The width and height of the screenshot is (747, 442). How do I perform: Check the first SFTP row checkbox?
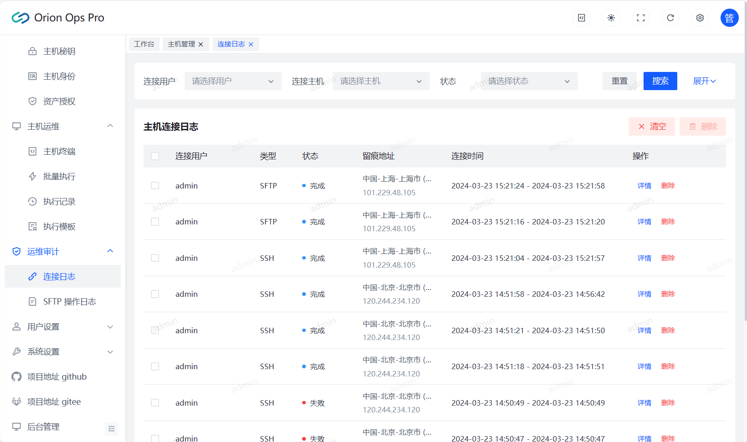(155, 186)
